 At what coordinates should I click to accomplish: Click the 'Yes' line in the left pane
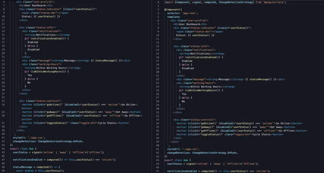coord(30,75)
